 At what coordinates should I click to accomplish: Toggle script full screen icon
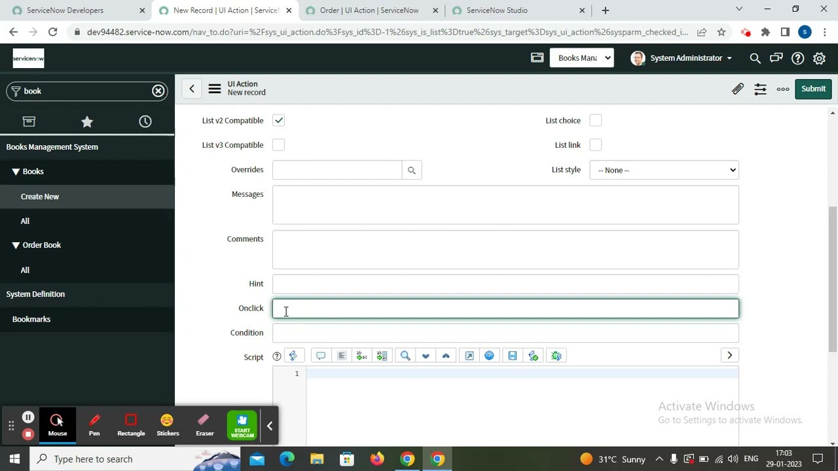(469, 356)
